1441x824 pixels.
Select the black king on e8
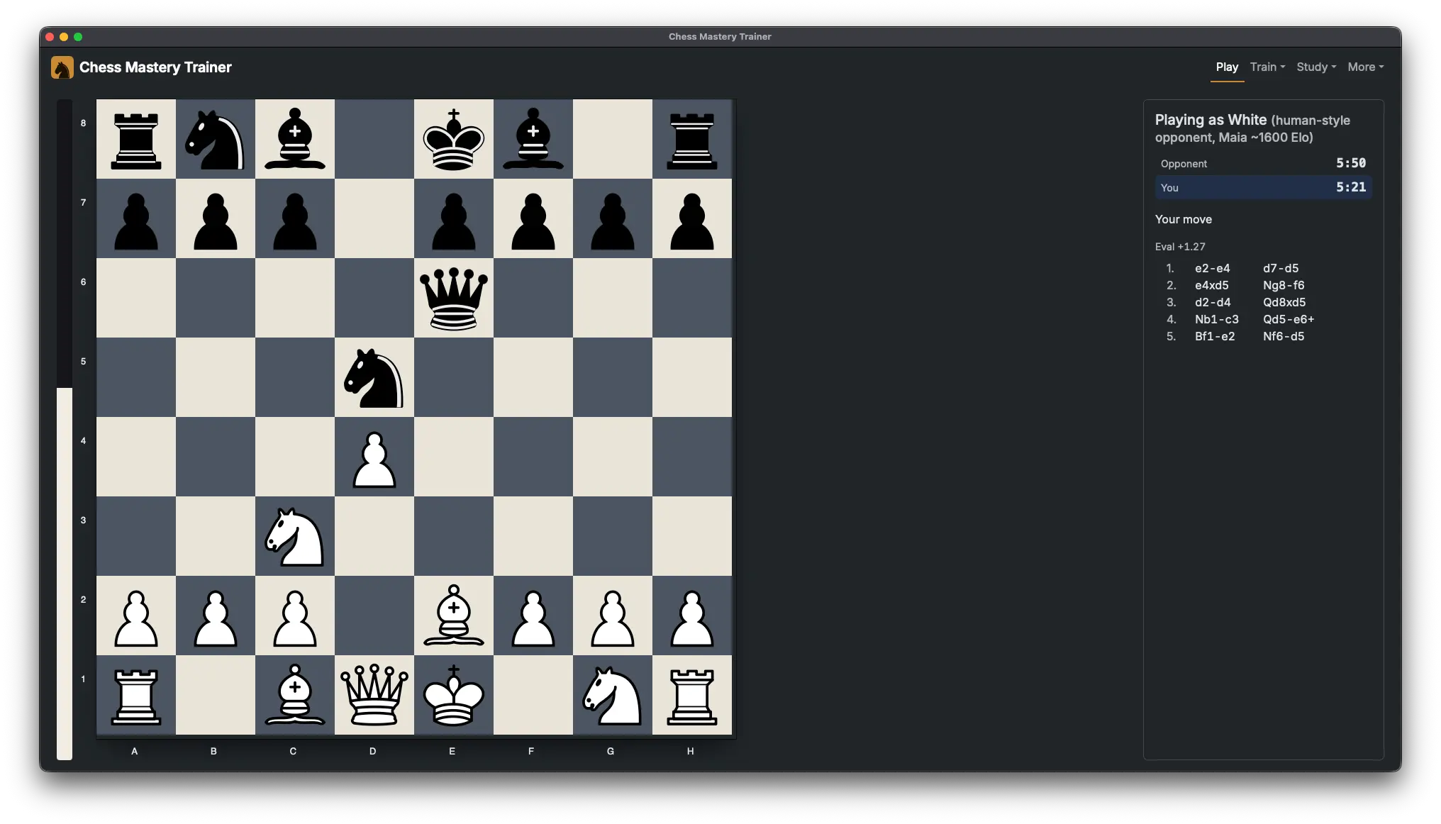454,139
